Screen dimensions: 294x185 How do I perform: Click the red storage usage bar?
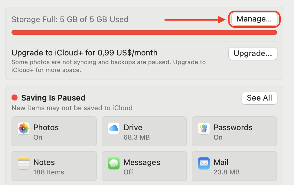[x=144, y=32]
